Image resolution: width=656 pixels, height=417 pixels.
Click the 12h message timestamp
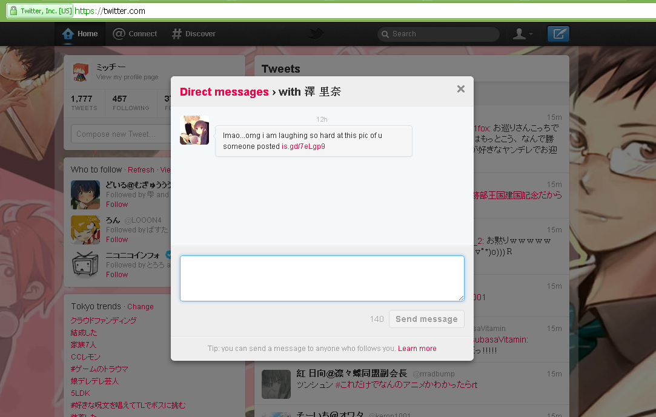[322, 119]
